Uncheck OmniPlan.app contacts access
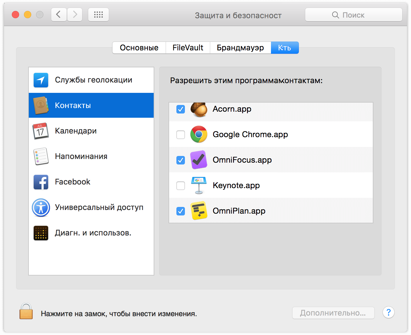This screenshot has height=335, width=411. (181, 211)
